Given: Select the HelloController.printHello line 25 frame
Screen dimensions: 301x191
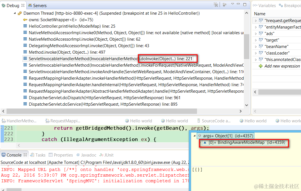Looking at the screenshot, I should tap(72, 26).
